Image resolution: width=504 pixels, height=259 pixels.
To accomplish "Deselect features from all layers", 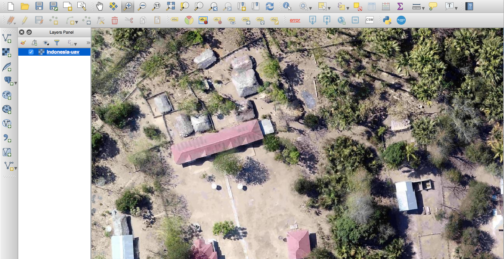I will [358, 6].
